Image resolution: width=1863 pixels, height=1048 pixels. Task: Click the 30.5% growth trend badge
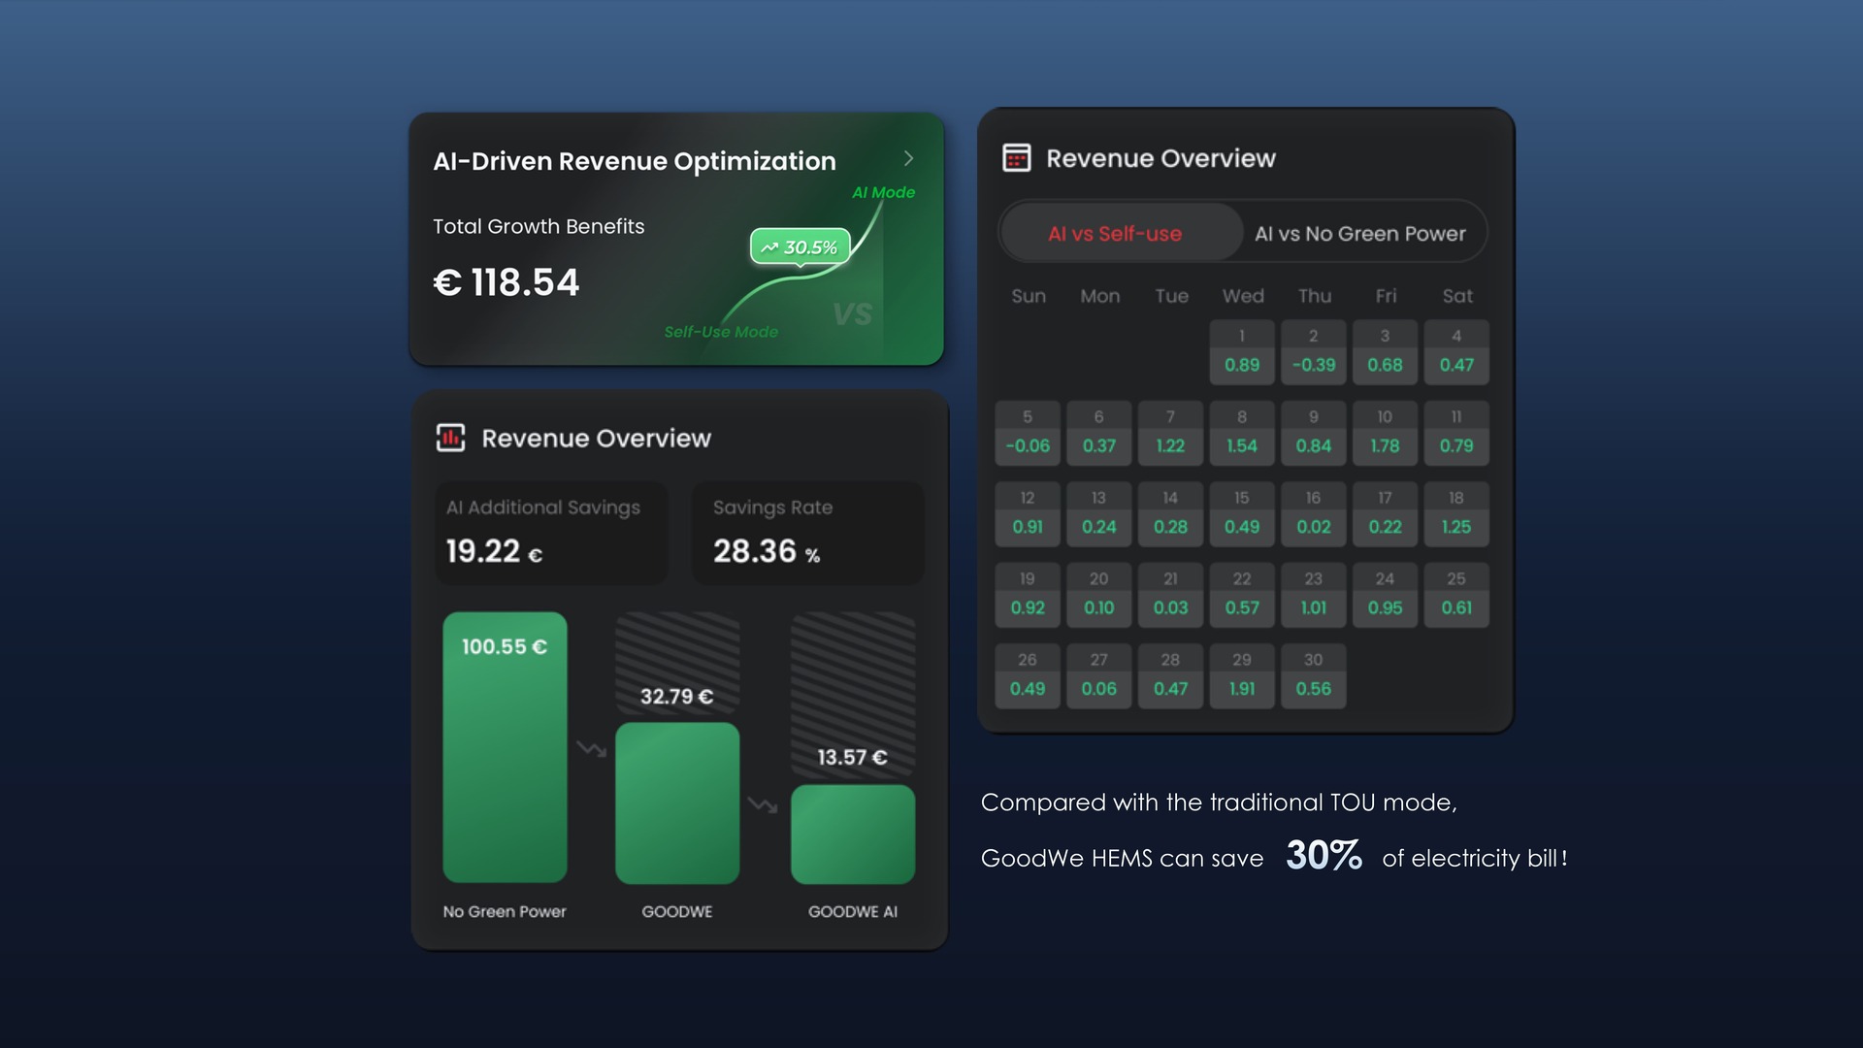coord(800,246)
